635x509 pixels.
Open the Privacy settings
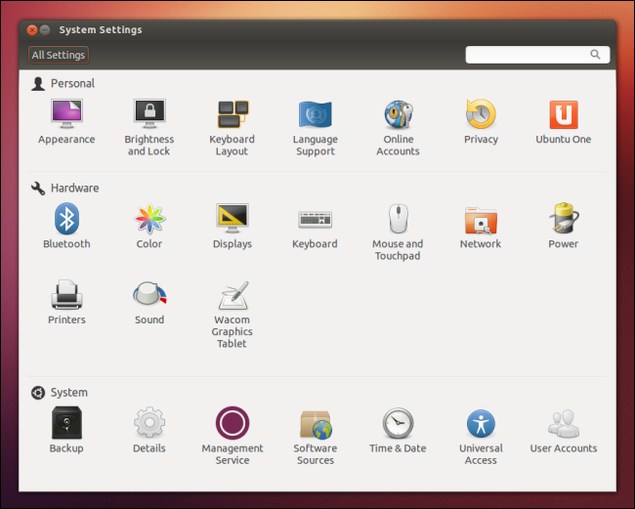pyautogui.click(x=481, y=121)
